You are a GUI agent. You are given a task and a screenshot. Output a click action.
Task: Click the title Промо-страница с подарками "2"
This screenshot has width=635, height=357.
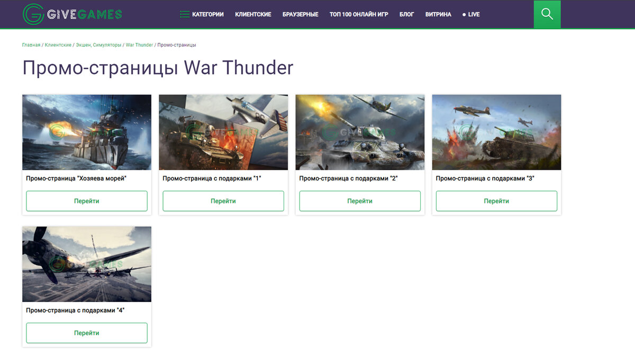click(349, 179)
